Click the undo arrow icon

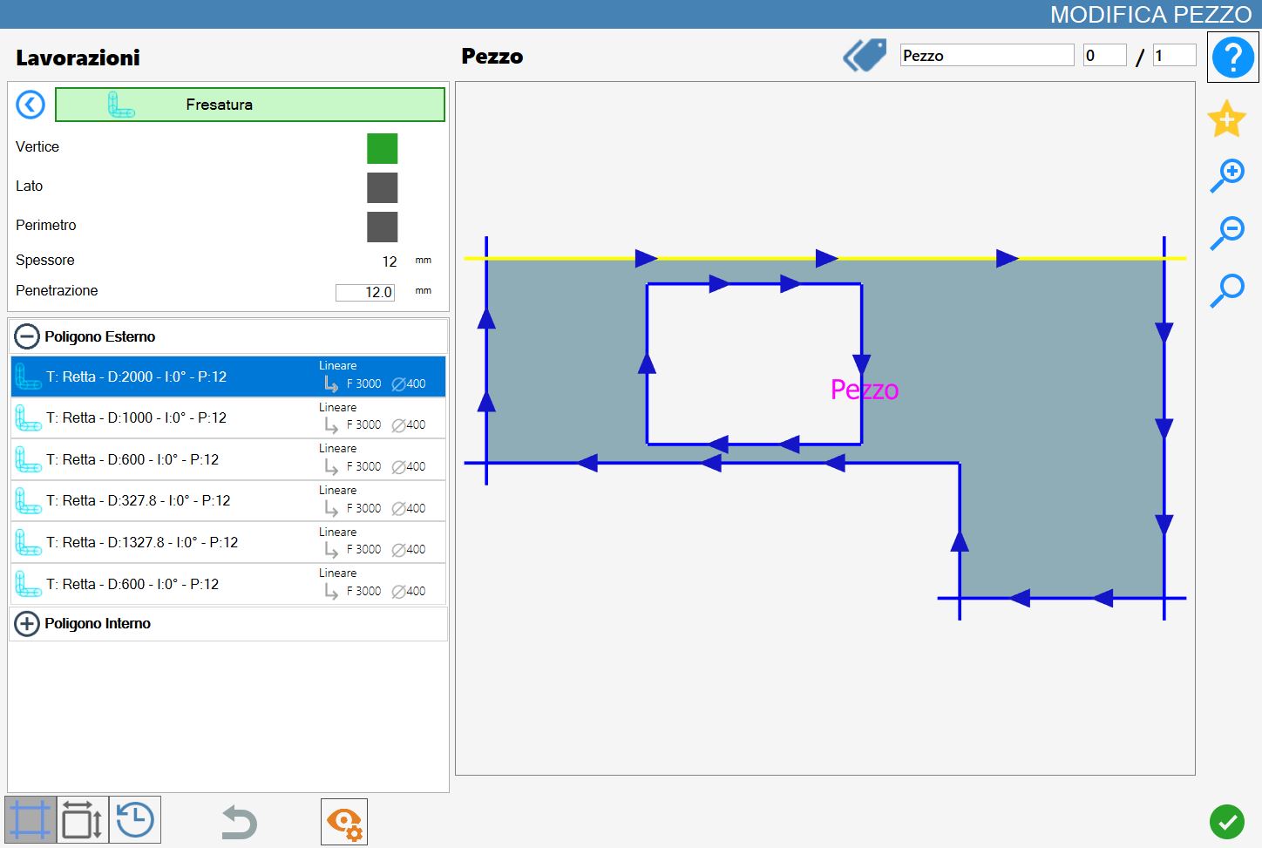point(239,822)
